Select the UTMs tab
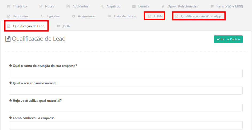Image resolution: width=252 pixels, height=130 pixels. [x=158, y=16]
